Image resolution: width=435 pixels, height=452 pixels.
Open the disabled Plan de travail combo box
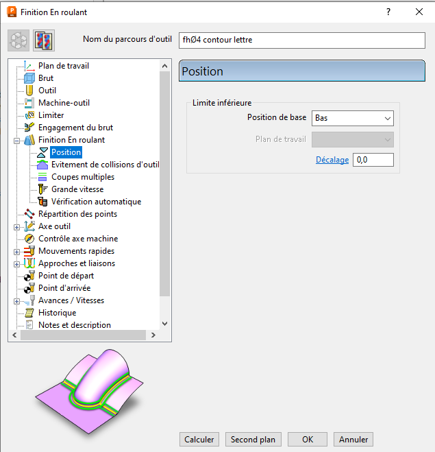353,139
